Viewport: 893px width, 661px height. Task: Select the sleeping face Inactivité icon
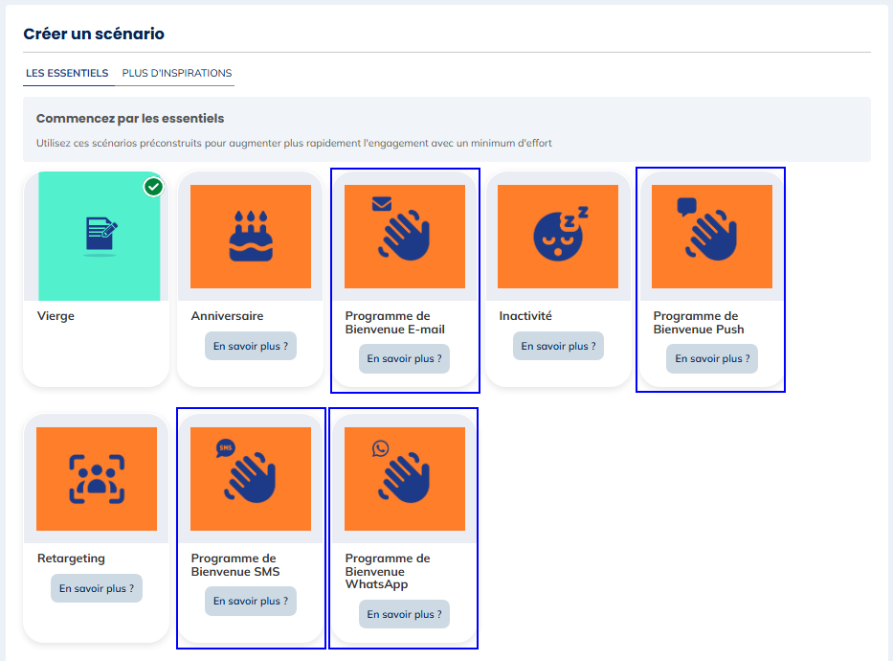coord(558,236)
